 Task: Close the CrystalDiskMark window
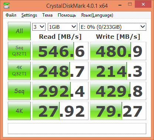pos(143,4)
